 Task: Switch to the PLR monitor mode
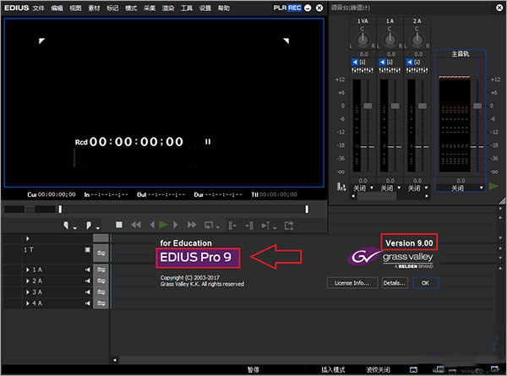click(280, 8)
